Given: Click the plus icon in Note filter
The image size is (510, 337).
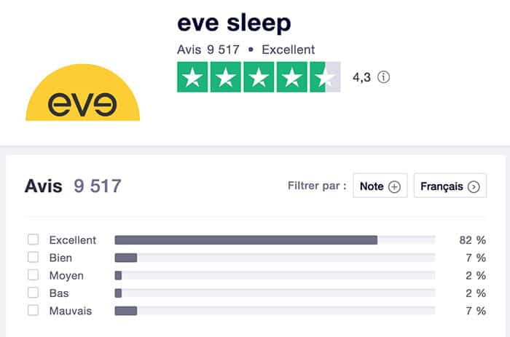Looking at the screenshot, I should pos(394,187).
